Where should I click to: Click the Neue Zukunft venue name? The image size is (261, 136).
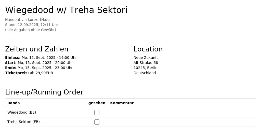coord(146,58)
